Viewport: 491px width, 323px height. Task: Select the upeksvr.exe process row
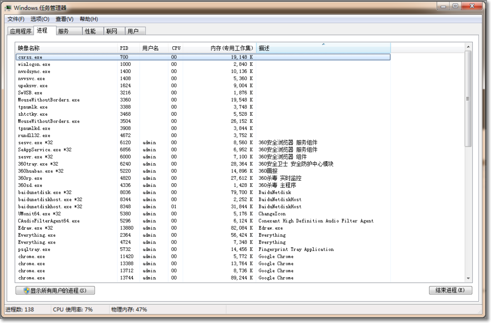(x=203, y=86)
